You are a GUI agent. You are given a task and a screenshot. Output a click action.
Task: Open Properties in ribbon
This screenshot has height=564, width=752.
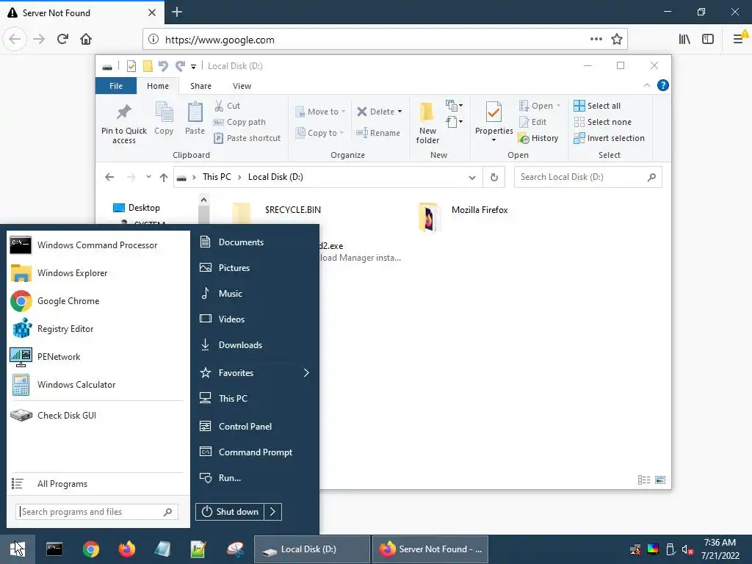[x=494, y=122]
